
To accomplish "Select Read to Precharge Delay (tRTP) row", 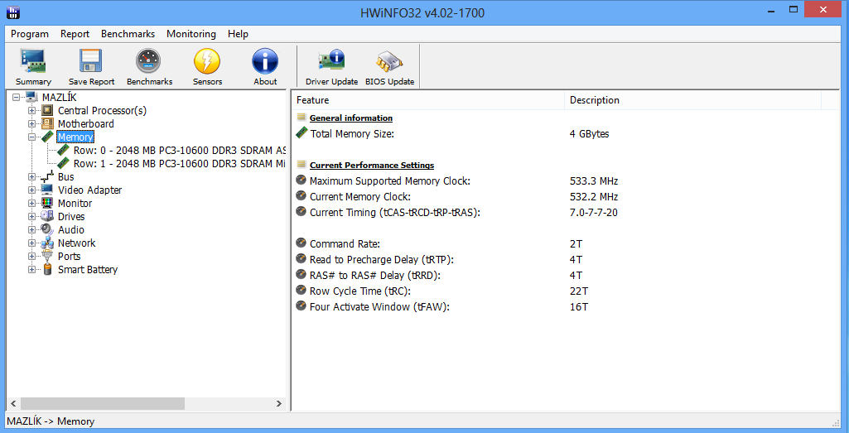I will click(x=563, y=260).
